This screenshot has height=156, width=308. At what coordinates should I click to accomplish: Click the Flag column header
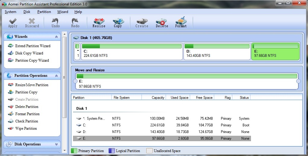(x=223, y=97)
